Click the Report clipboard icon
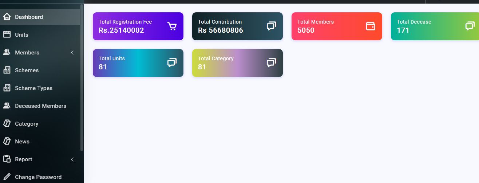479x183 pixels. click(7, 159)
